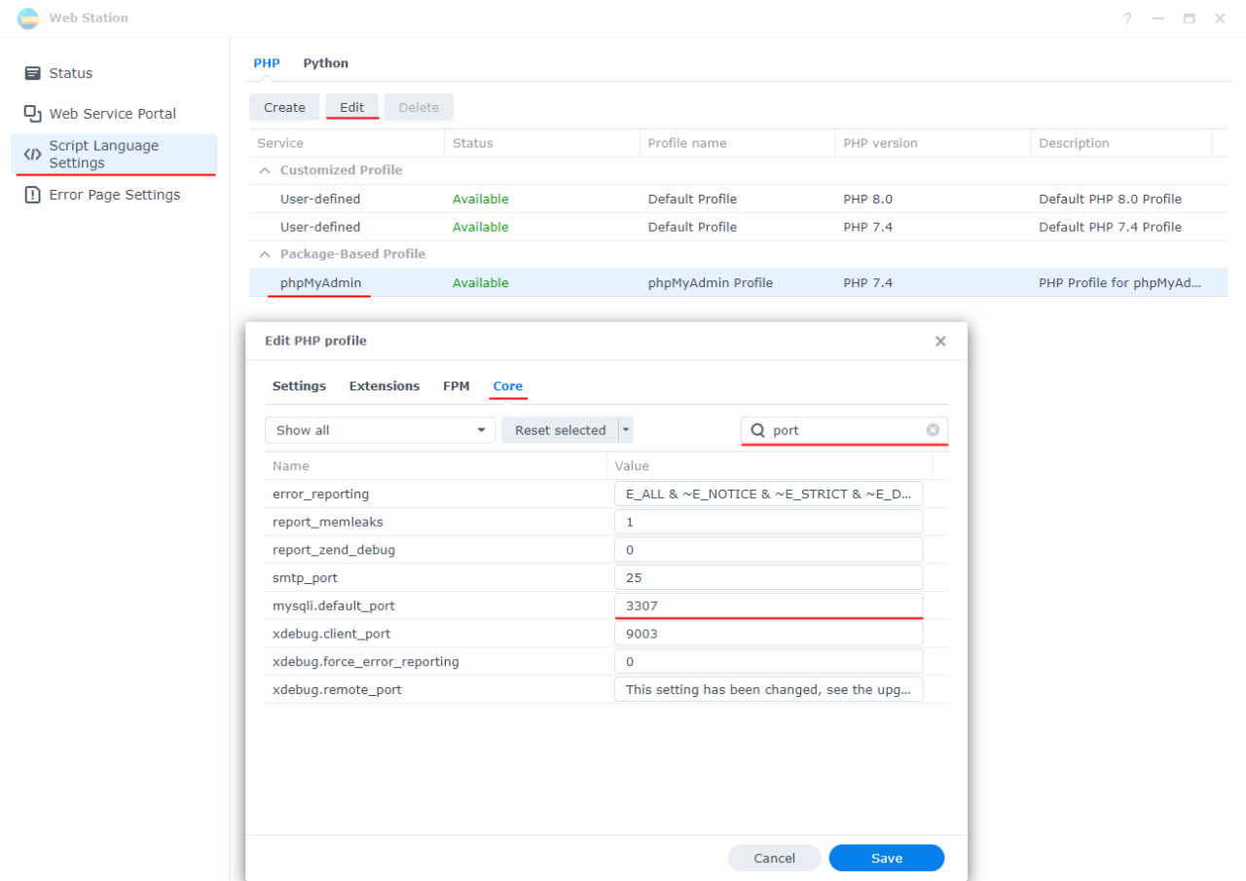Collapse the Customized Profile group
This screenshot has width=1246, height=881.
point(265,170)
